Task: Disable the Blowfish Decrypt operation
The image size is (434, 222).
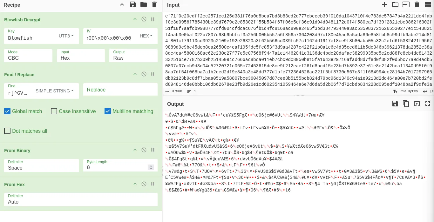Action: tap(144, 19)
